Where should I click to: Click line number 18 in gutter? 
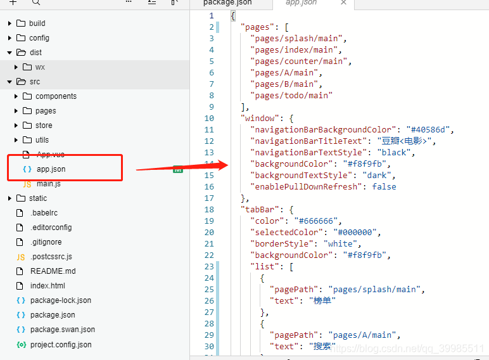click(x=209, y=210)
